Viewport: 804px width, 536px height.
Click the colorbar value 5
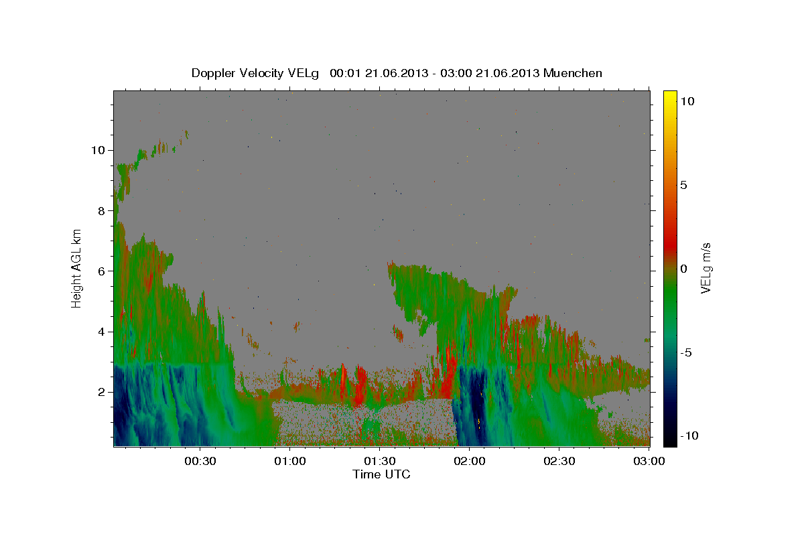click(x=685, y=185)
